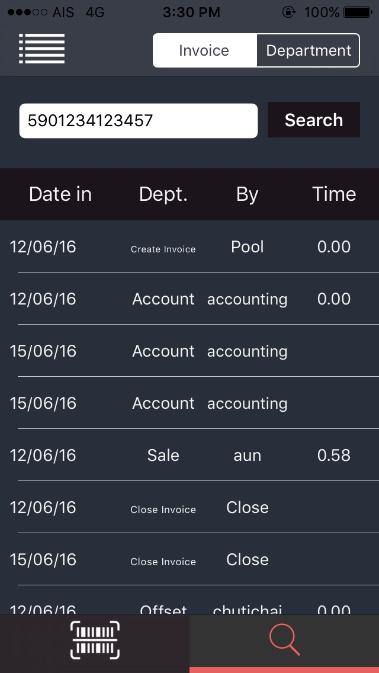The width and height of the screenshot is (379, 673).
Task: Tap the rotation lock status icon
Action: [x=289, y=12]
